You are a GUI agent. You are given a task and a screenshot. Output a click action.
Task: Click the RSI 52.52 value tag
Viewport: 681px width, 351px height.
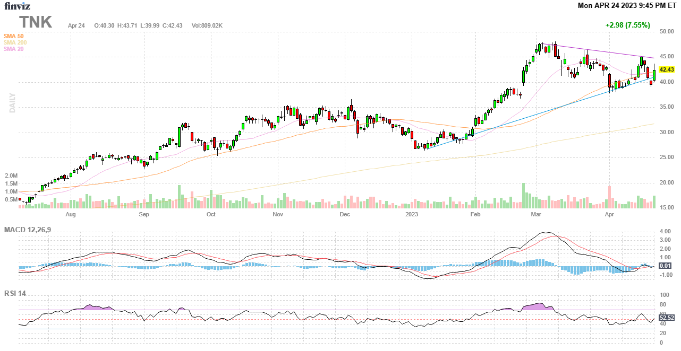666,318
